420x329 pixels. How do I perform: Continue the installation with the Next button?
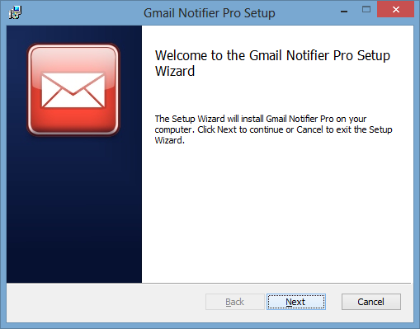pos(296,302)
